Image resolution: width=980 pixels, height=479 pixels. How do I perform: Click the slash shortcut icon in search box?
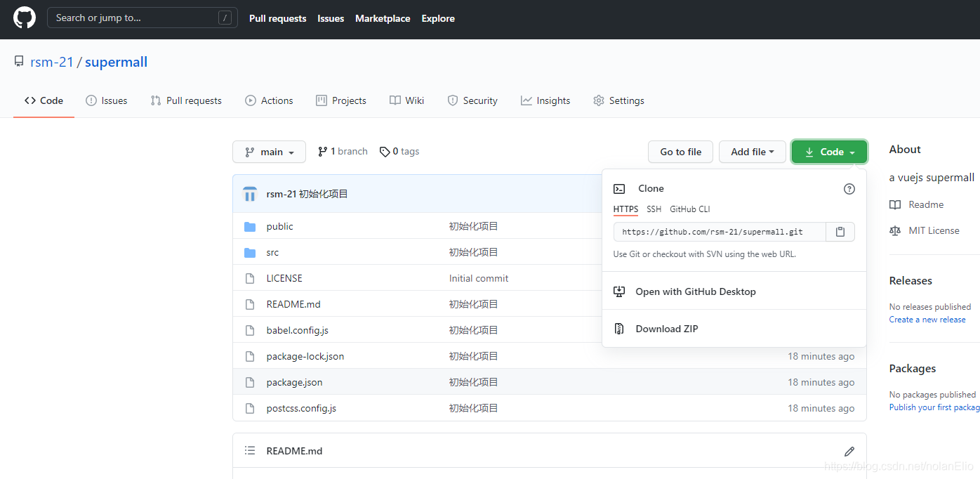point(225,18)
